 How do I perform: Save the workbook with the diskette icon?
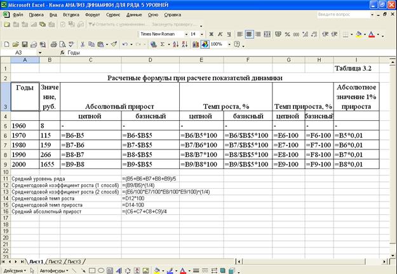point(25,45)
